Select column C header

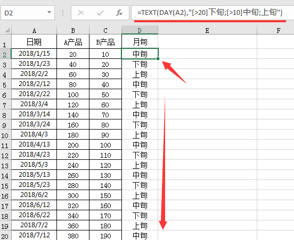pyautogui.click(x=105, y=30)
